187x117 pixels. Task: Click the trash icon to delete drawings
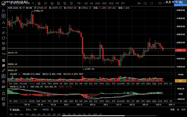[x=3, y=104]
